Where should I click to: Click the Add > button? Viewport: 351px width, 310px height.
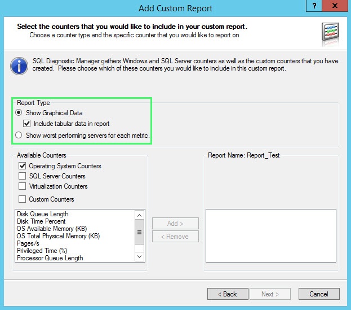pos(175,224)
